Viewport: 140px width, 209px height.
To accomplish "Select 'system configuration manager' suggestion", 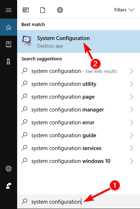I will pyautogui.click(x=79, y=110).
